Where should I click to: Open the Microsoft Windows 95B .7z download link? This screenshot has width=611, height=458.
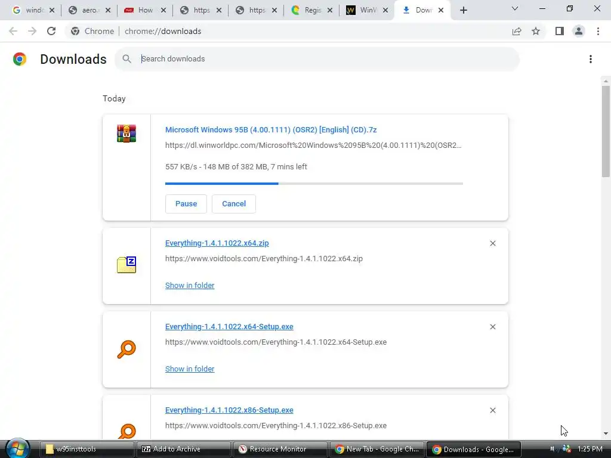point(271,129)
